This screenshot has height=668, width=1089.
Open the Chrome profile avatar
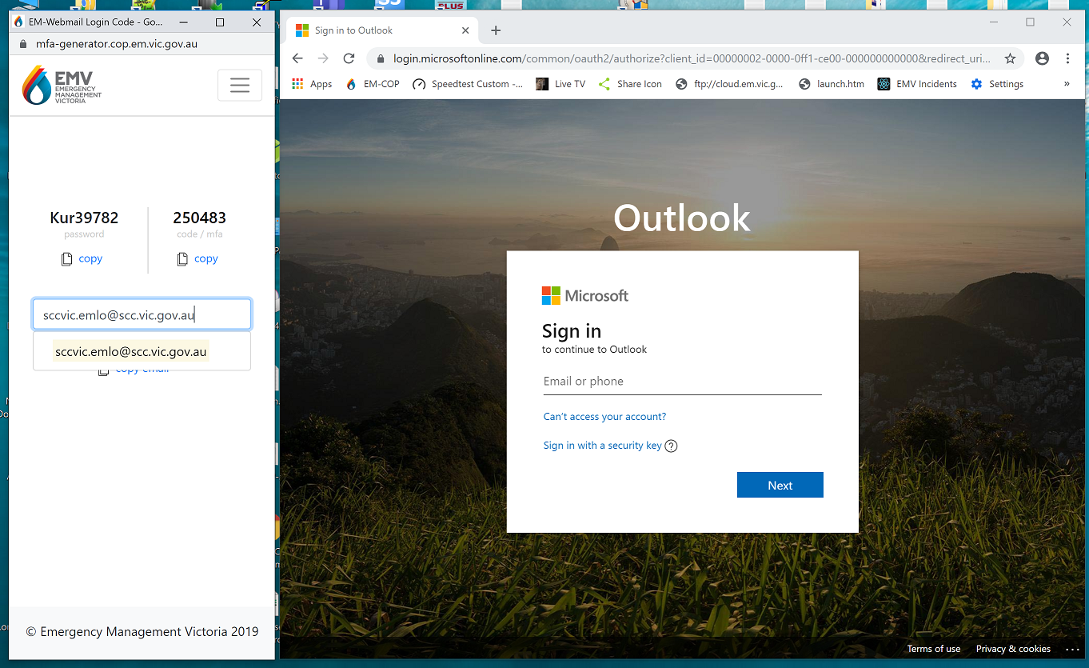[1042, 58]
